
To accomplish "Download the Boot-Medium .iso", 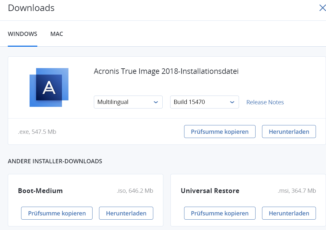I will pos(126,213).
